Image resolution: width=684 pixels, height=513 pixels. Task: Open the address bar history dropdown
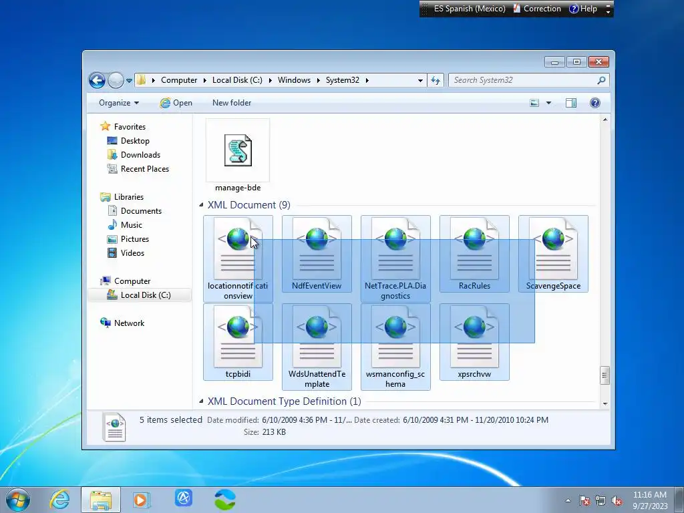pyautogui.click(x=420, y=81)
